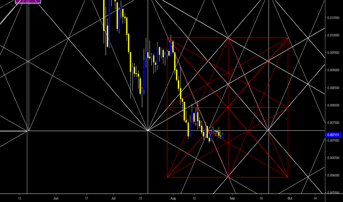Click the Oct label on time axis
Image resolution: width=343 pixels, height=202 pixels.
[x=290, y=198]
